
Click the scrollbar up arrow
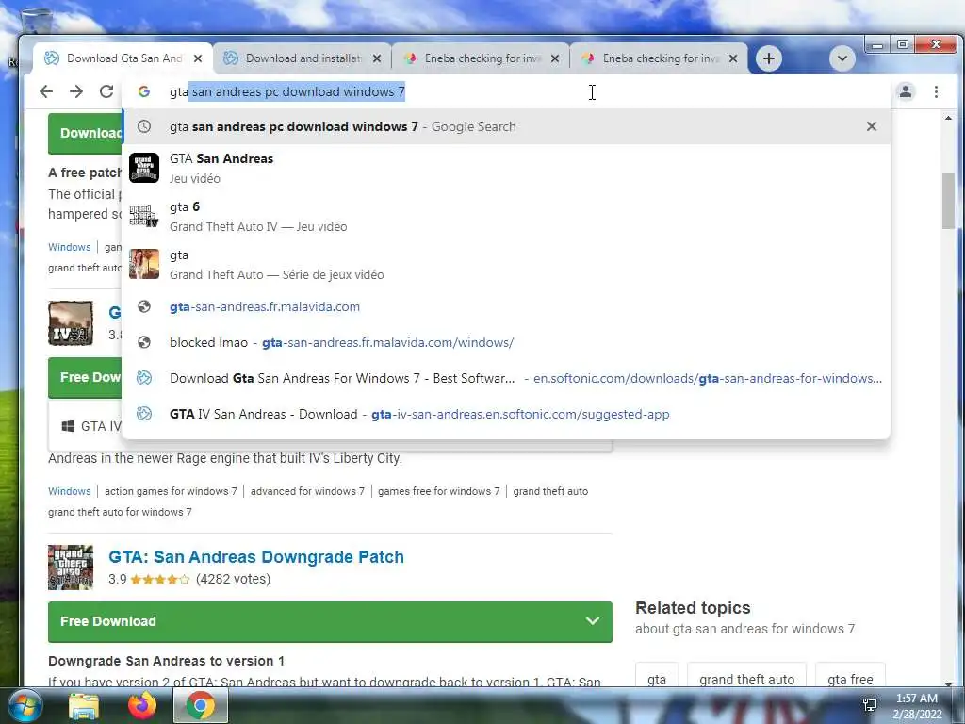(948, 118)
